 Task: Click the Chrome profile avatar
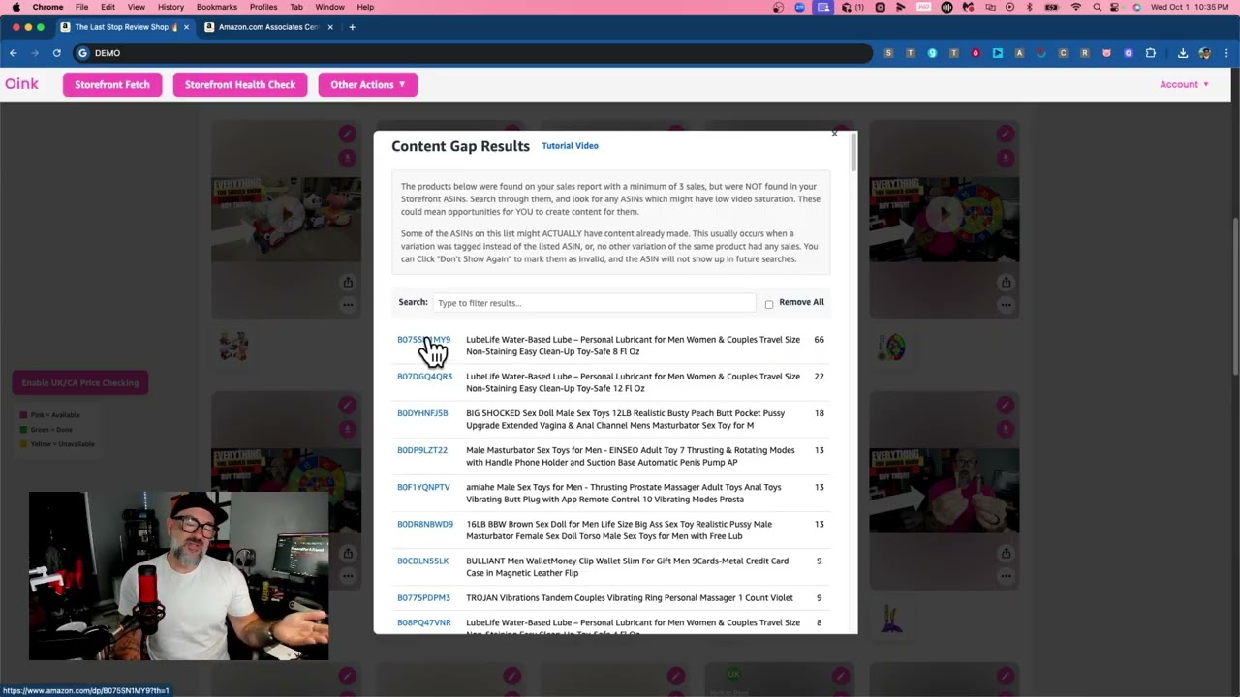(1205, 53)
